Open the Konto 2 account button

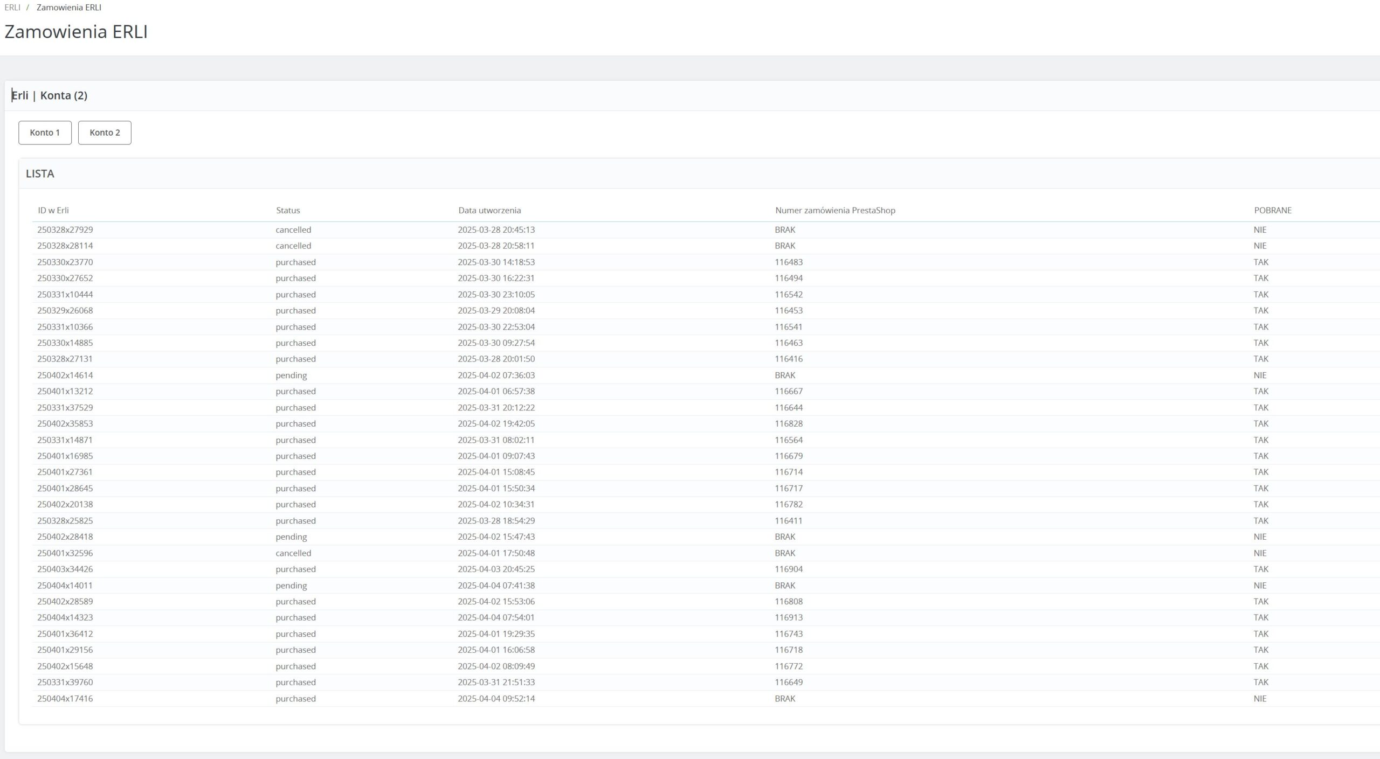coord(105,133)
